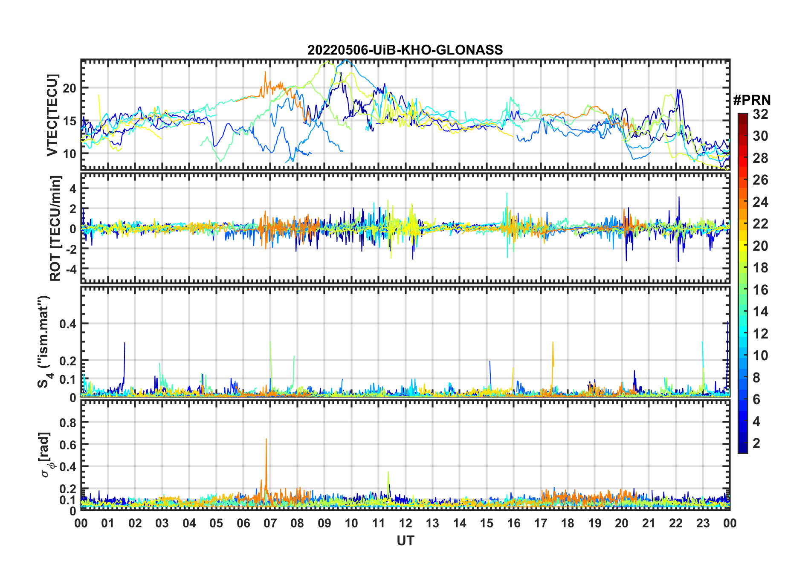This screenshot has width=811, height=567.
Task: Click the sigma phi y-tick label 0.8
Action: click(68, 422)
